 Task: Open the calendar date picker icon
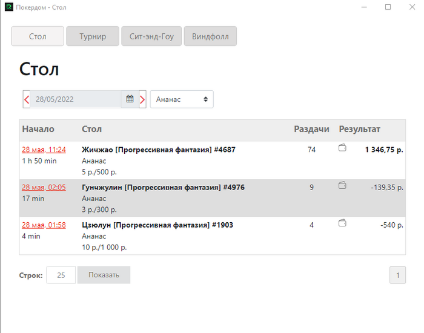[130, 99]
